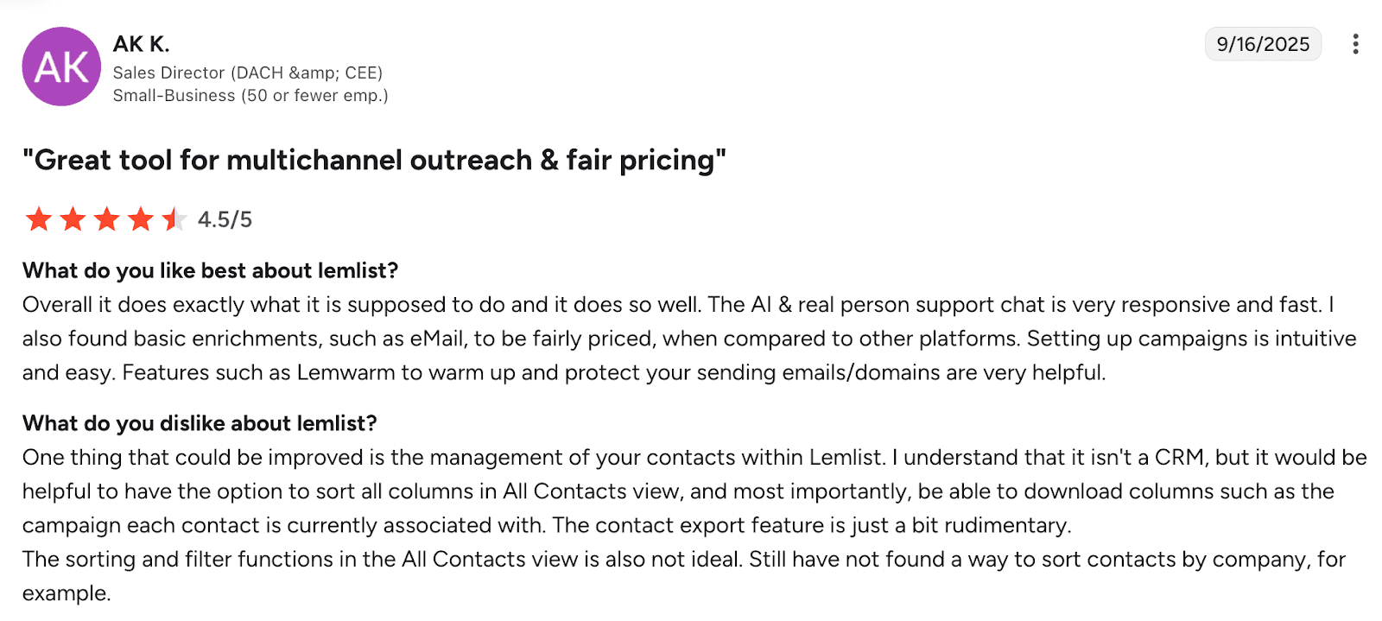Click the 9/16/2025 date badge
This screenshot has width=1382, height=621.
click(x=1262, y=44)
